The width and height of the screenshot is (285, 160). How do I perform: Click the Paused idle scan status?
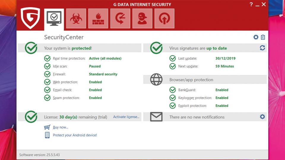point(95,66)
